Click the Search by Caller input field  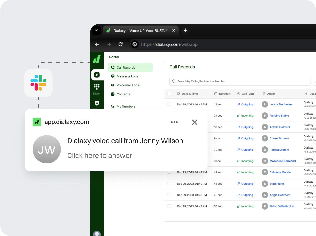pos(240,81)
